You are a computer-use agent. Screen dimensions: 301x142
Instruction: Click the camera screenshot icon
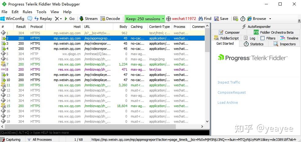pyautogui.click(x=236, y=19)
